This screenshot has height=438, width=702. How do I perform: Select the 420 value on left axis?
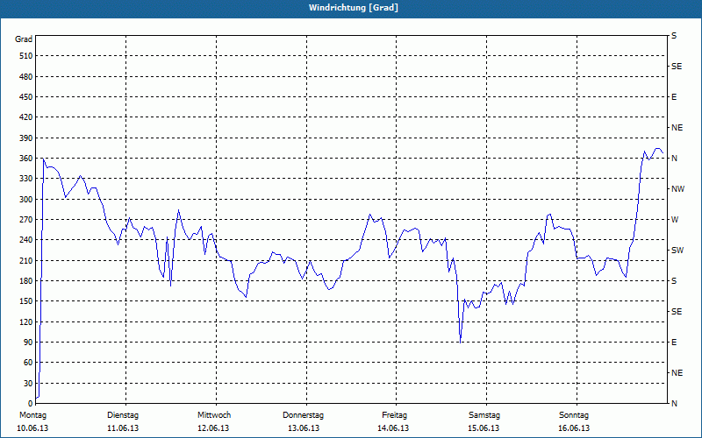[x=25, y=117]
